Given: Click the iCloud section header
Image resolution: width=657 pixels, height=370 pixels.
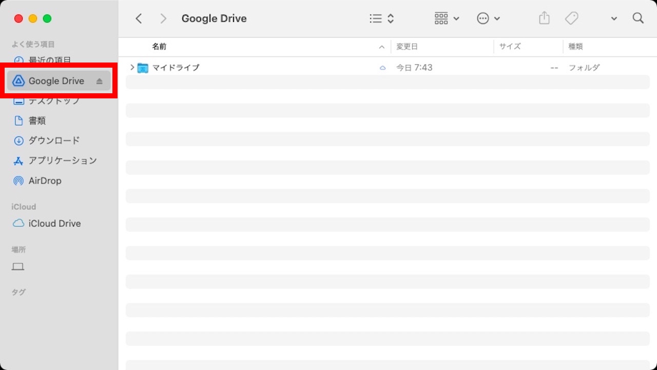Looking at the screenshot, I should click(24, 207).
